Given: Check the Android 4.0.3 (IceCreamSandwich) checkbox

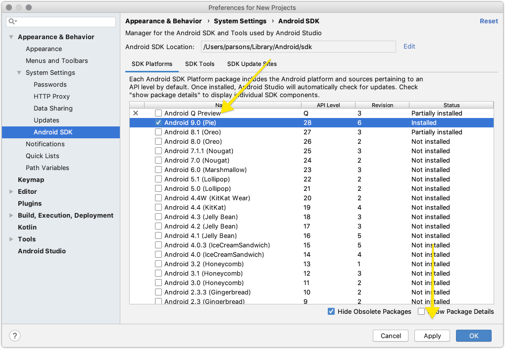Looking at the screenshot, I should [158, 245].
